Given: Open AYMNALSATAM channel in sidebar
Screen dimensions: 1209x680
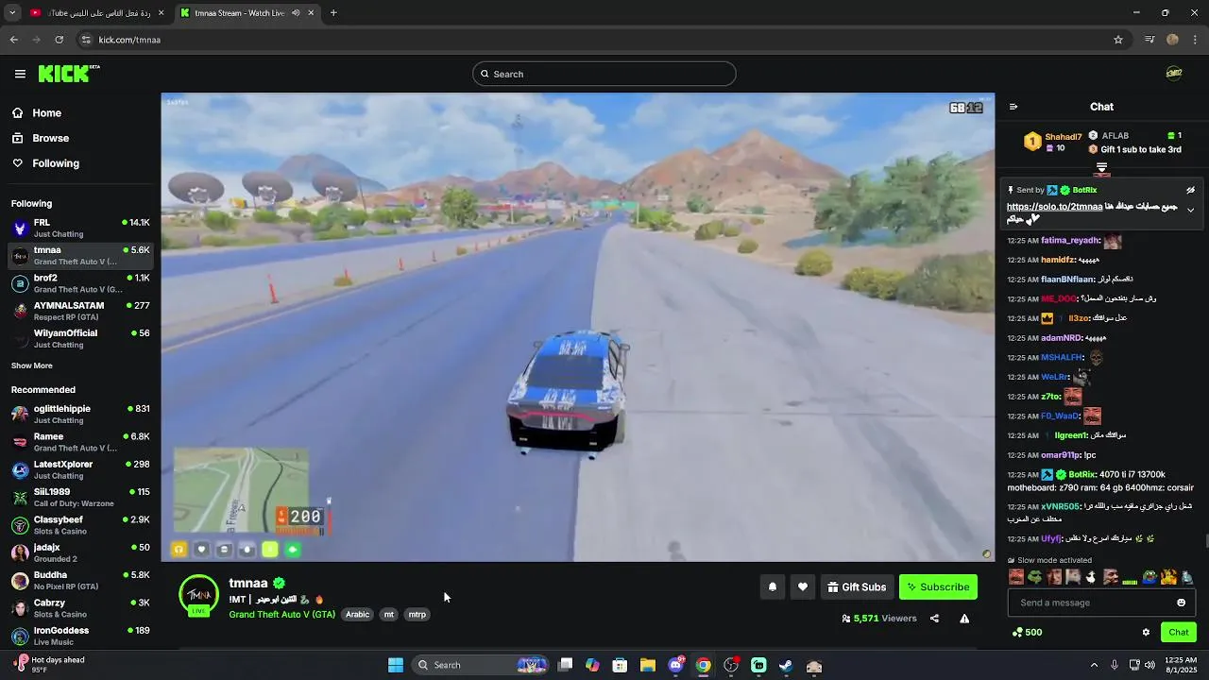Looking at the screenshot, I should (80, 311).
